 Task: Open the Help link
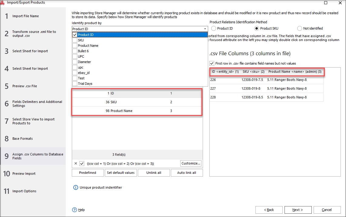[x=82, y=210]
